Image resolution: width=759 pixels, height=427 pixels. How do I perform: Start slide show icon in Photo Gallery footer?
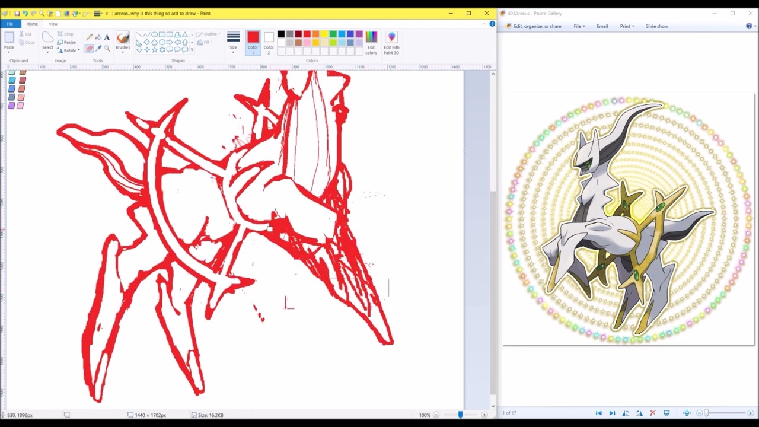(x=666, y=413)
